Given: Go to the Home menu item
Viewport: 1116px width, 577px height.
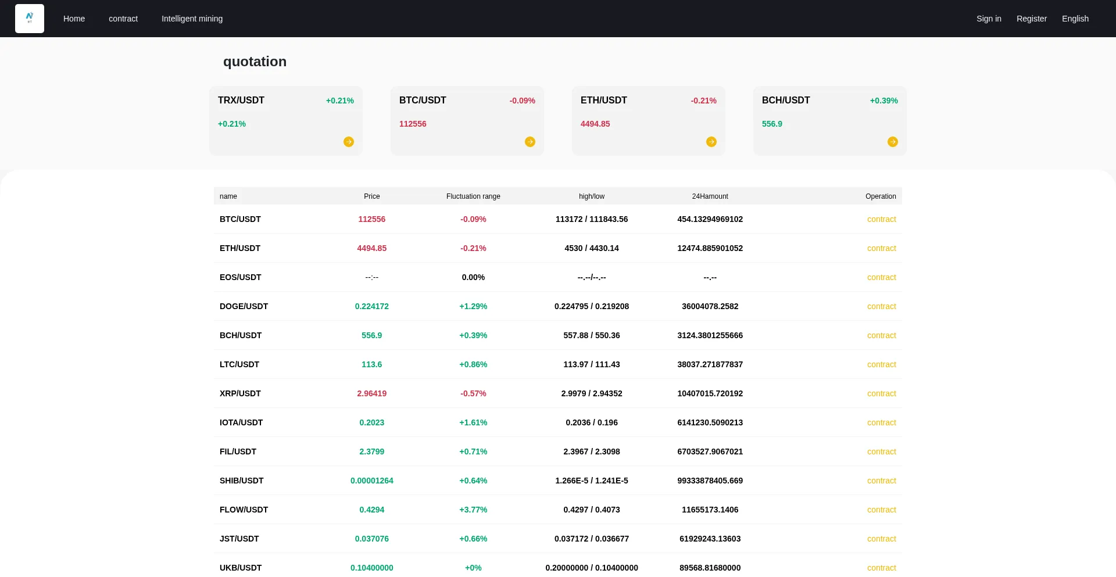Looking at the screenshot, I should [x=74, y=19].
